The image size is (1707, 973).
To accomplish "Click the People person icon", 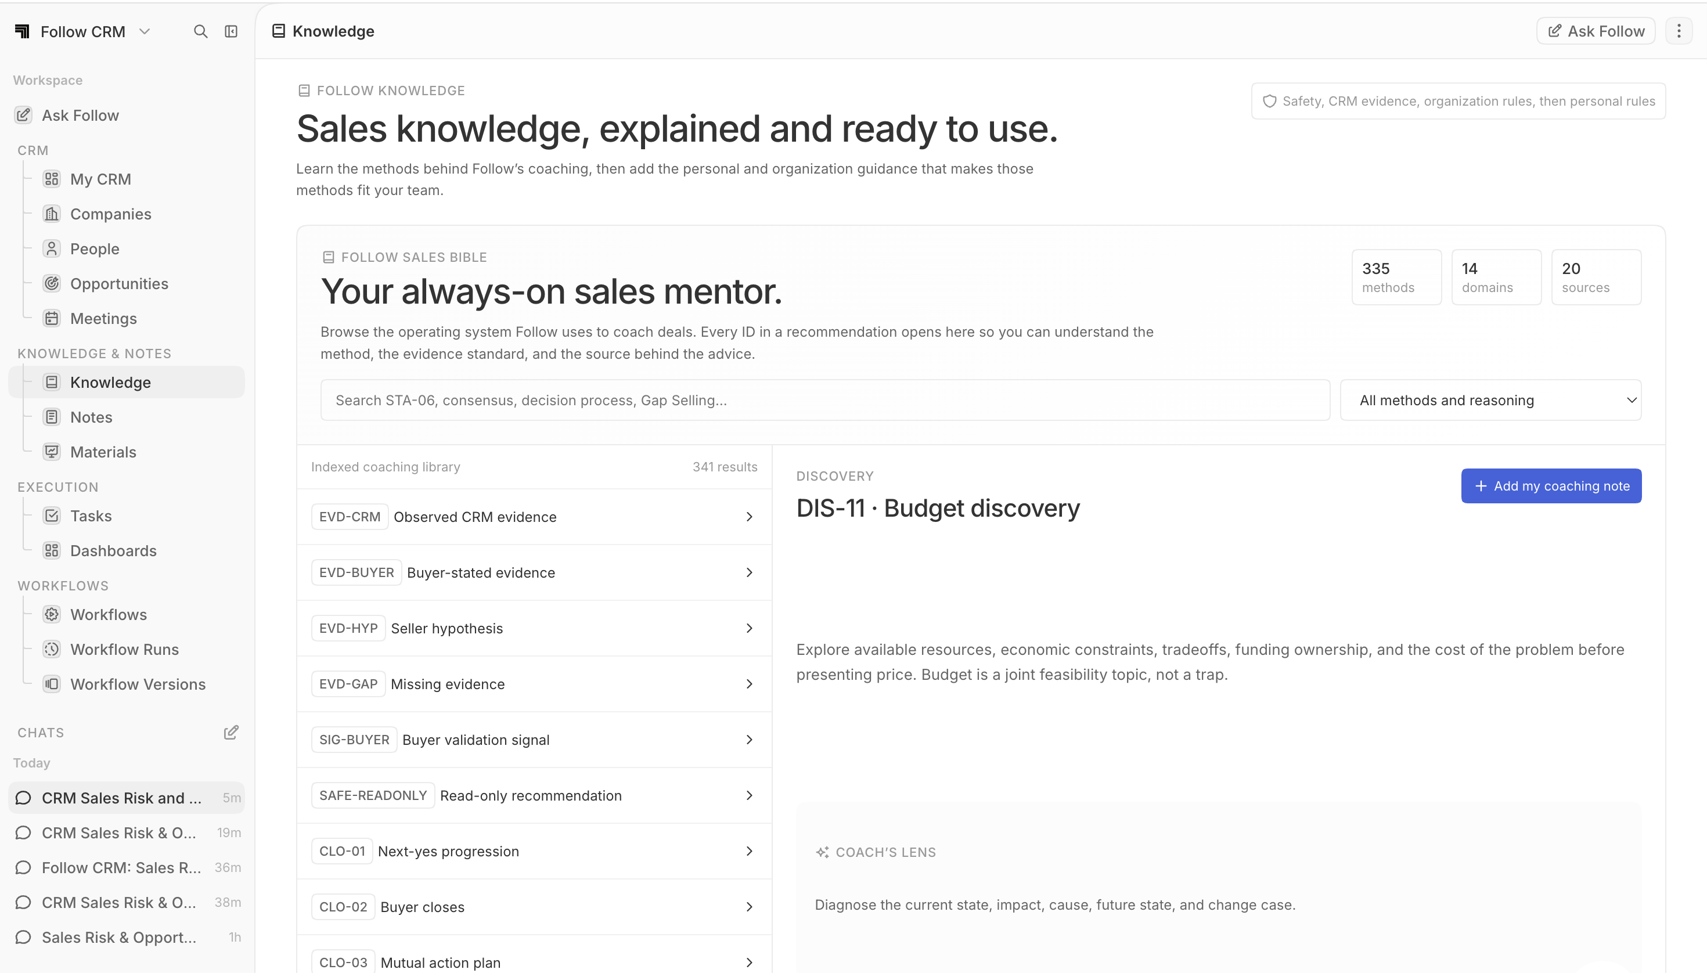I will (x=52, y=248).
